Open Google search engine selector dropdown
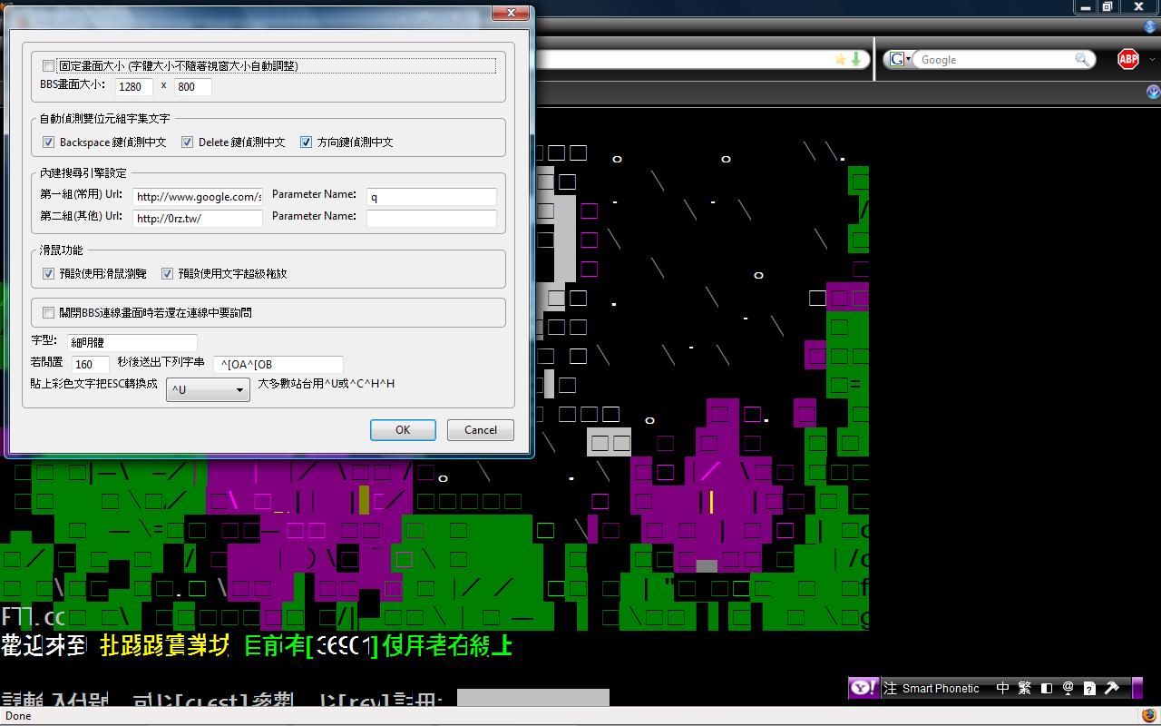 coord(900,59)
